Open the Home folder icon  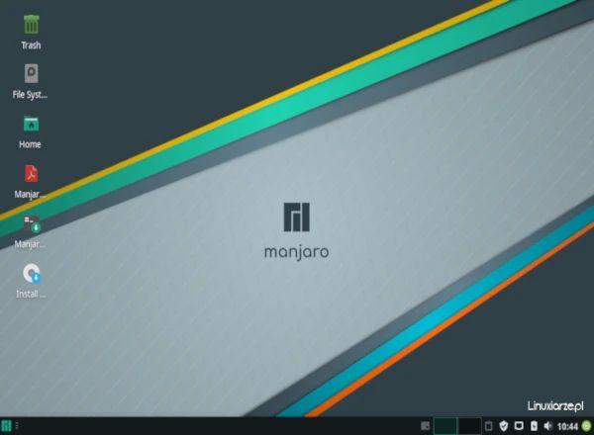point(31,124)
